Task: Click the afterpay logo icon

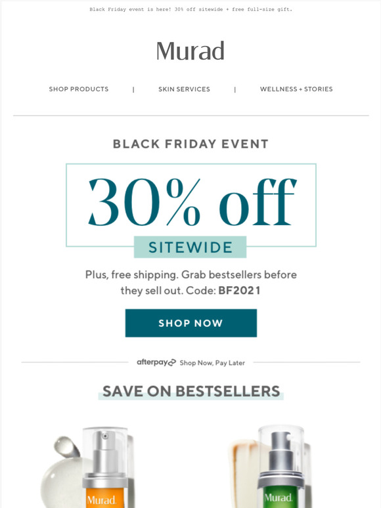Action: [156, 362]
